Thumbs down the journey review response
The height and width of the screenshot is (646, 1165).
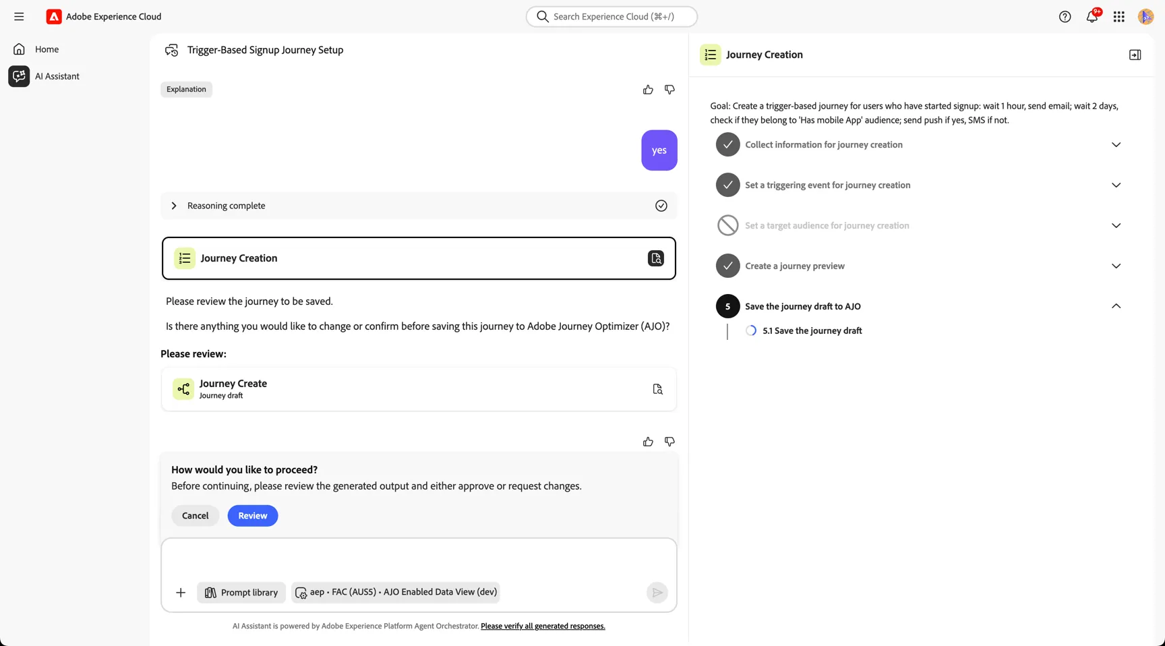pyautogui.click(x=669, y=442)
